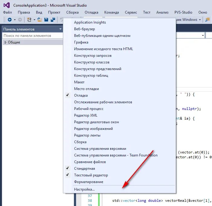Enable the Application Insights toolbar

coord(120,22)
